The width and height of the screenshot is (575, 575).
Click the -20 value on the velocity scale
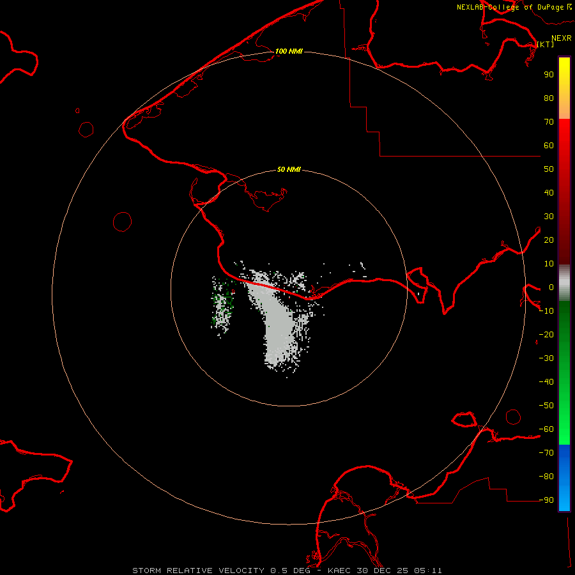click(546, 334)
